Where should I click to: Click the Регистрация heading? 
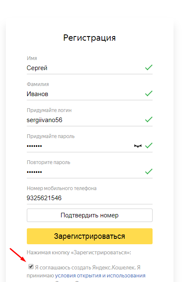point(89,38)
